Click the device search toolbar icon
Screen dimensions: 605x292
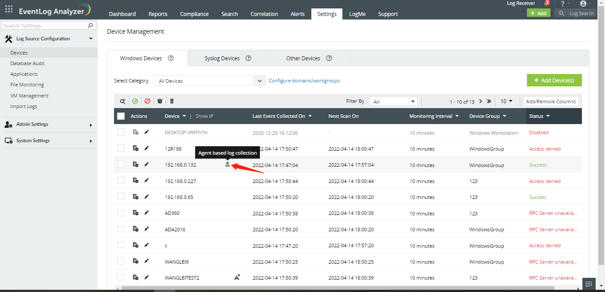122,101
